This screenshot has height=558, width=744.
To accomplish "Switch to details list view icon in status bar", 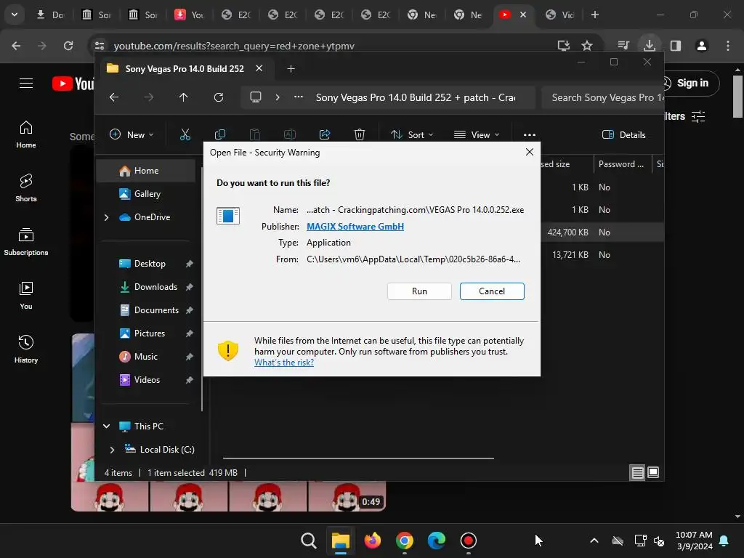I will (637, 472).
